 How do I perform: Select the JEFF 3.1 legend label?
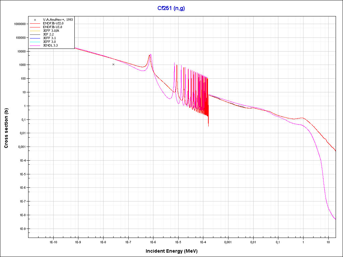coord(49,38)
